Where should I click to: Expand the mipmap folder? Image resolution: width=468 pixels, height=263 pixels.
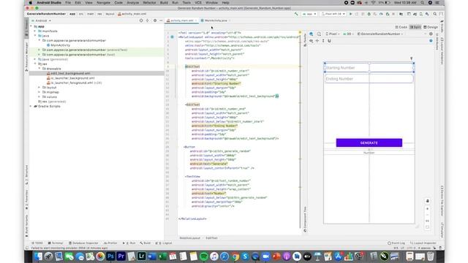[39, 92]
